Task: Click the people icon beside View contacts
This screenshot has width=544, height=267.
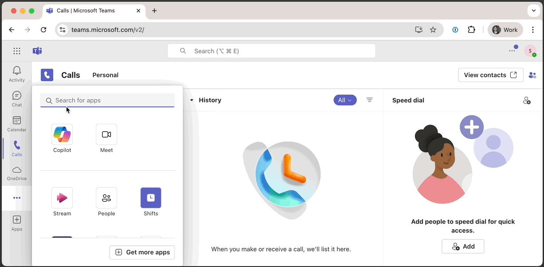Action: pos(532,75)
